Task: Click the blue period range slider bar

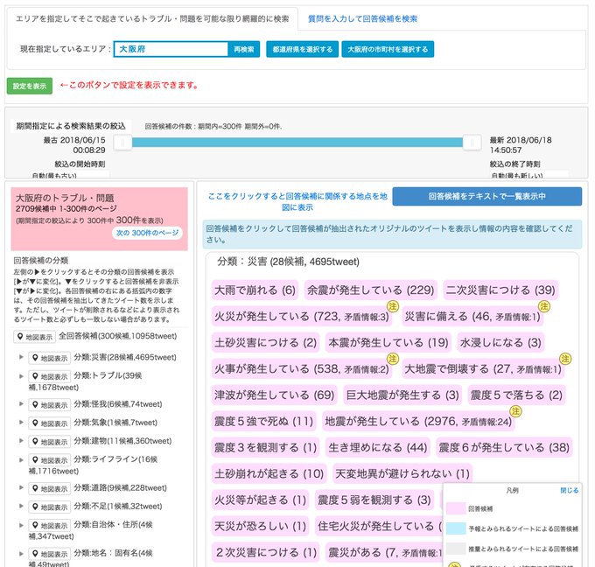Action: 297,143
